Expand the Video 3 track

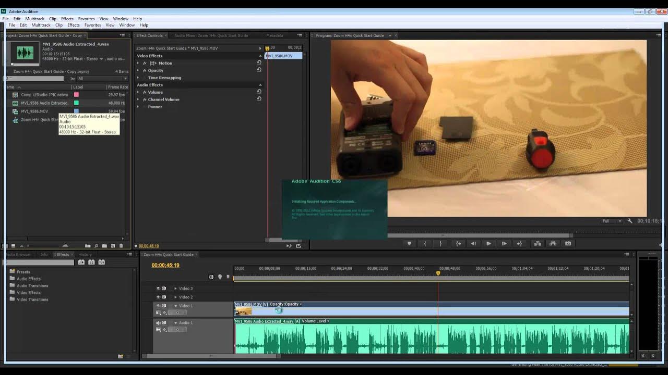point(175,289)
